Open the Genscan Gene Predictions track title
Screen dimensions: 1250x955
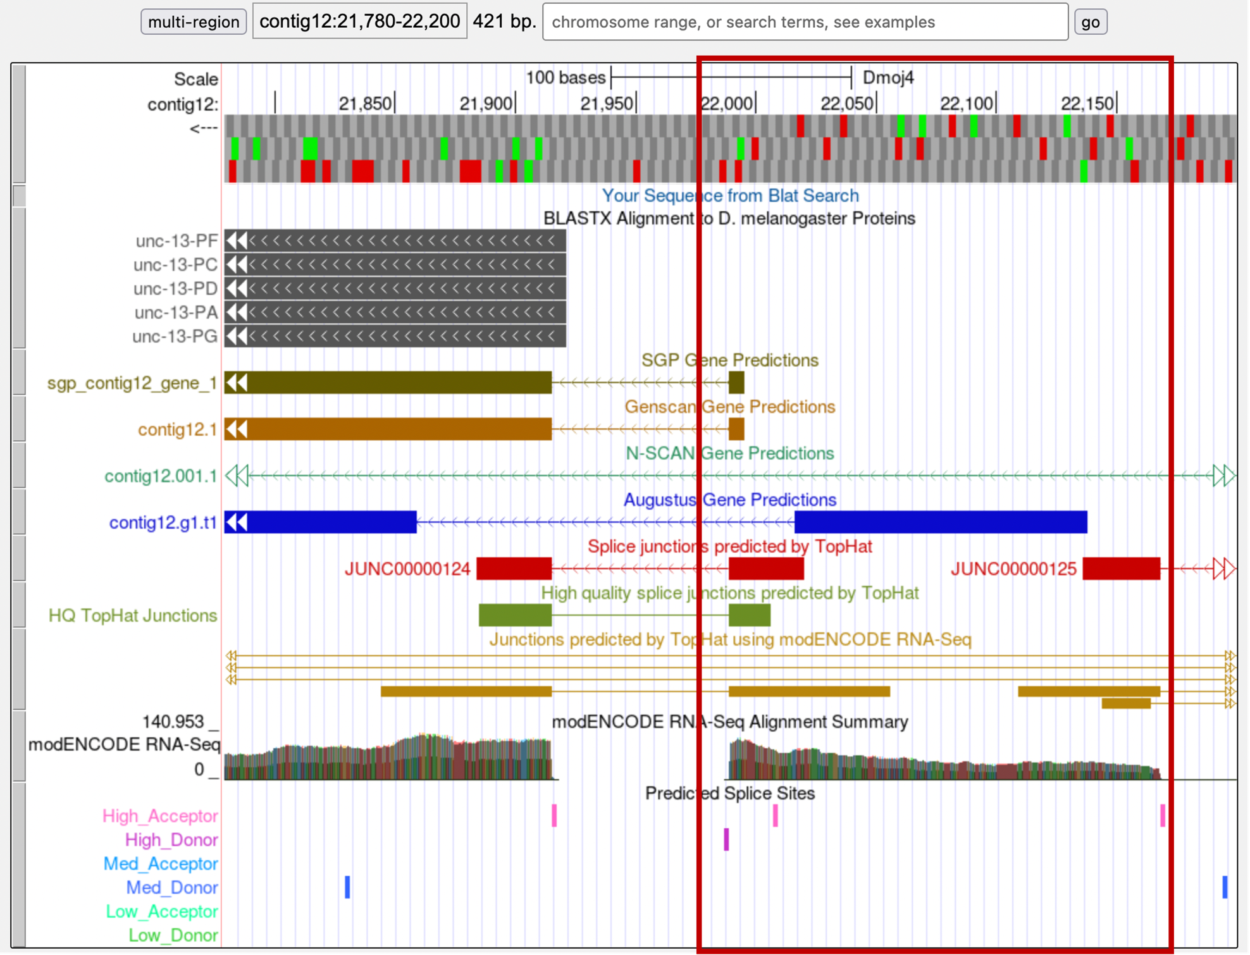729,407
